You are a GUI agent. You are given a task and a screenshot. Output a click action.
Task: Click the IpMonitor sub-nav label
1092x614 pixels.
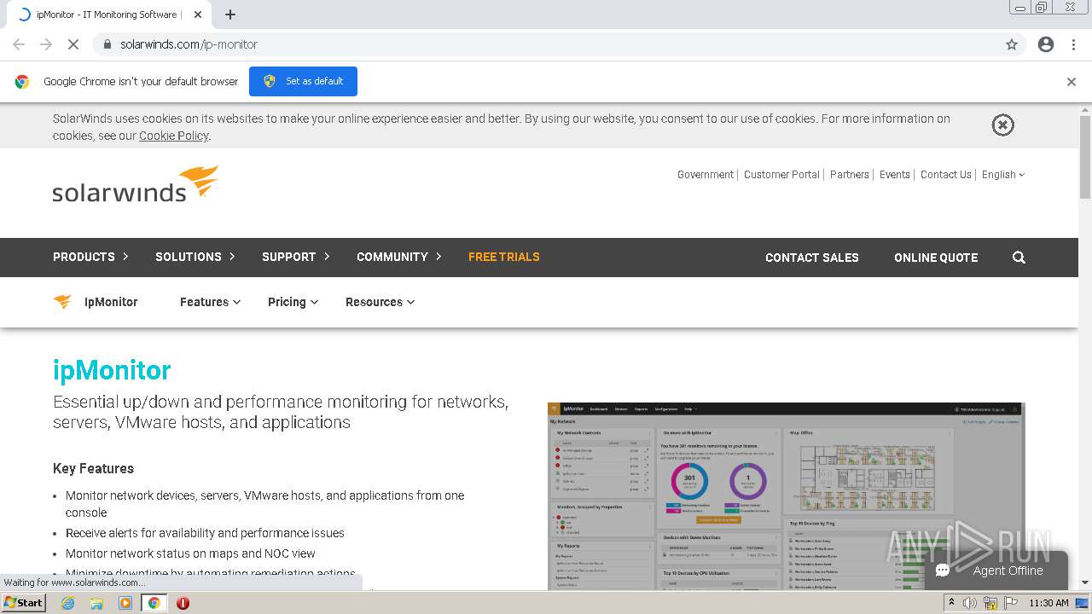pyautogui.click(x=111, y=302)
